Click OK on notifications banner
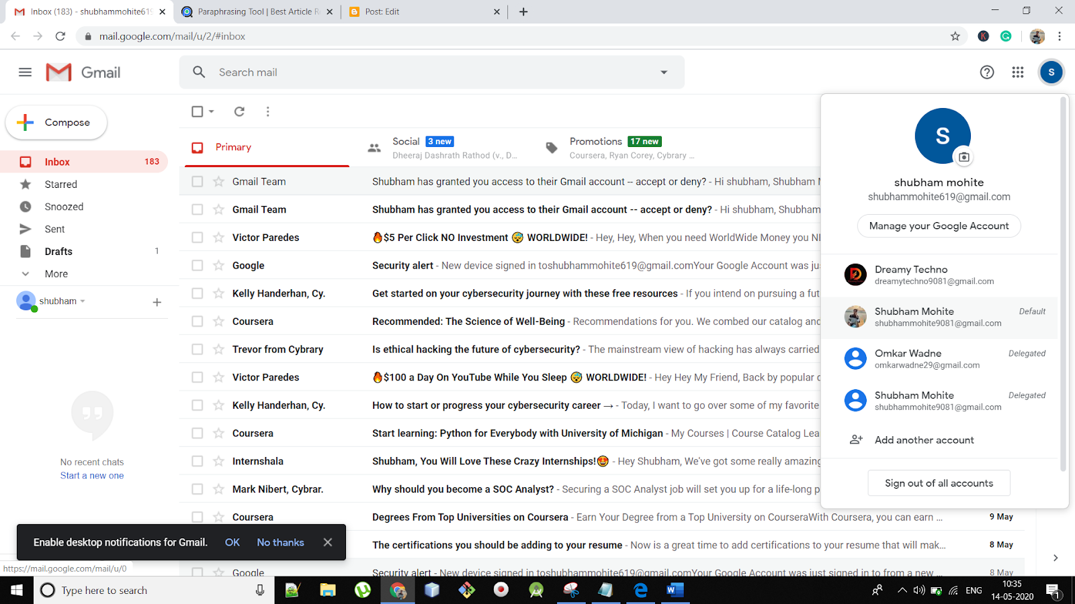 coord(232,542)
